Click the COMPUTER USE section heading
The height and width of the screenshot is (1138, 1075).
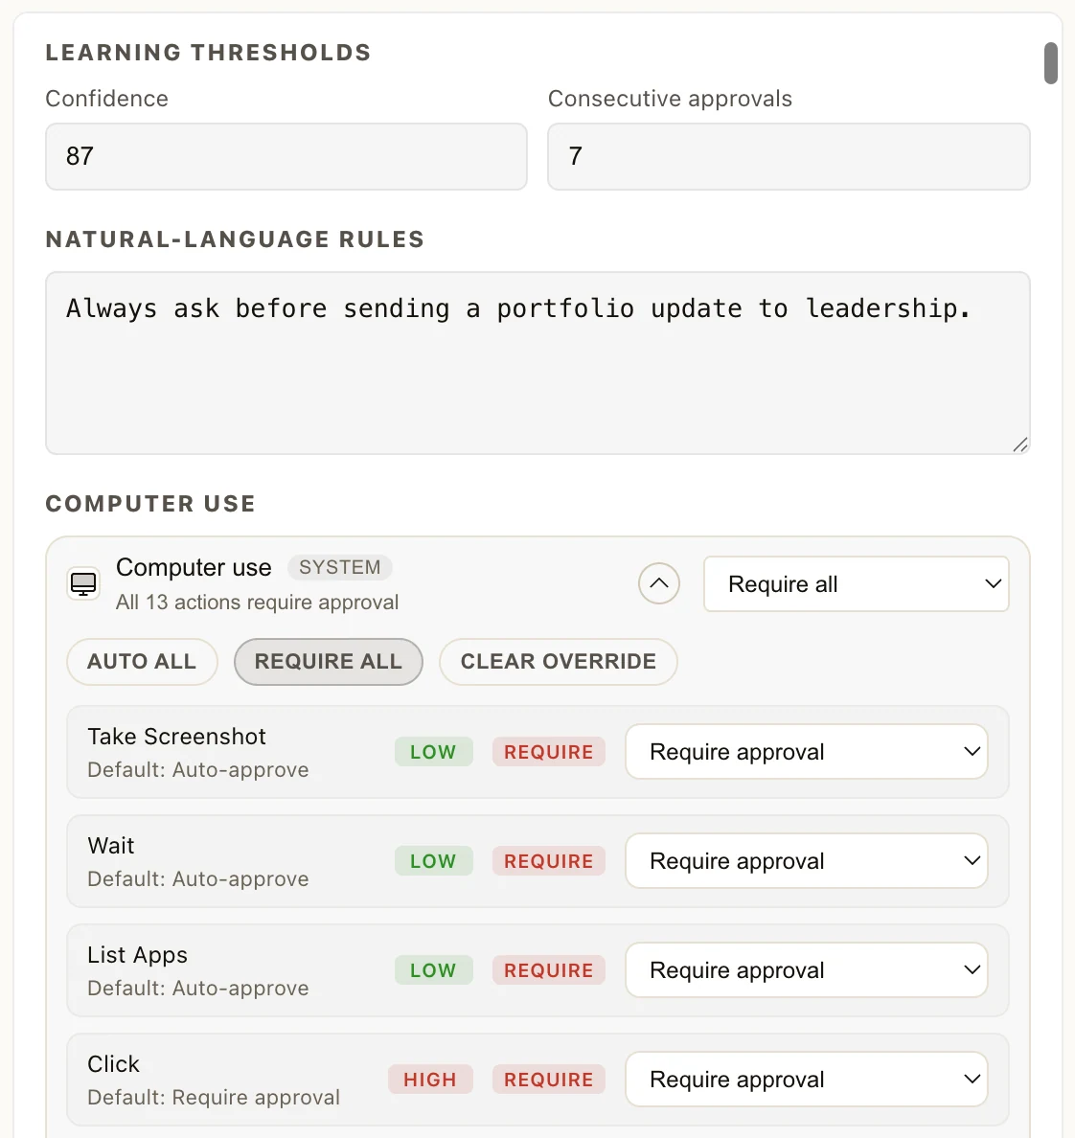coord(150,504)
